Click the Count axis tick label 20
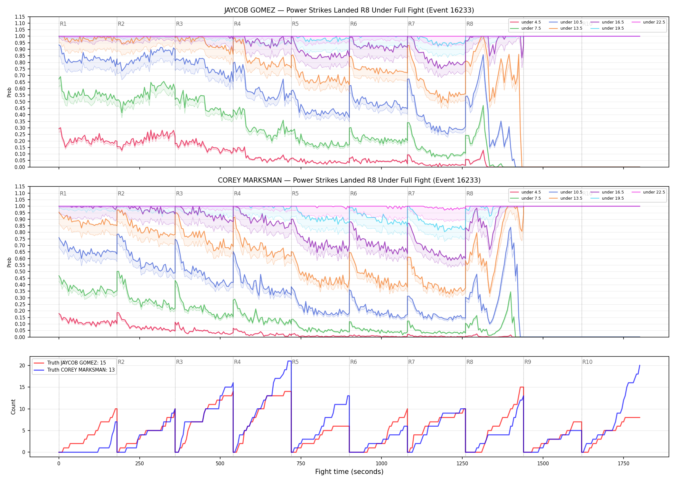 22,365
